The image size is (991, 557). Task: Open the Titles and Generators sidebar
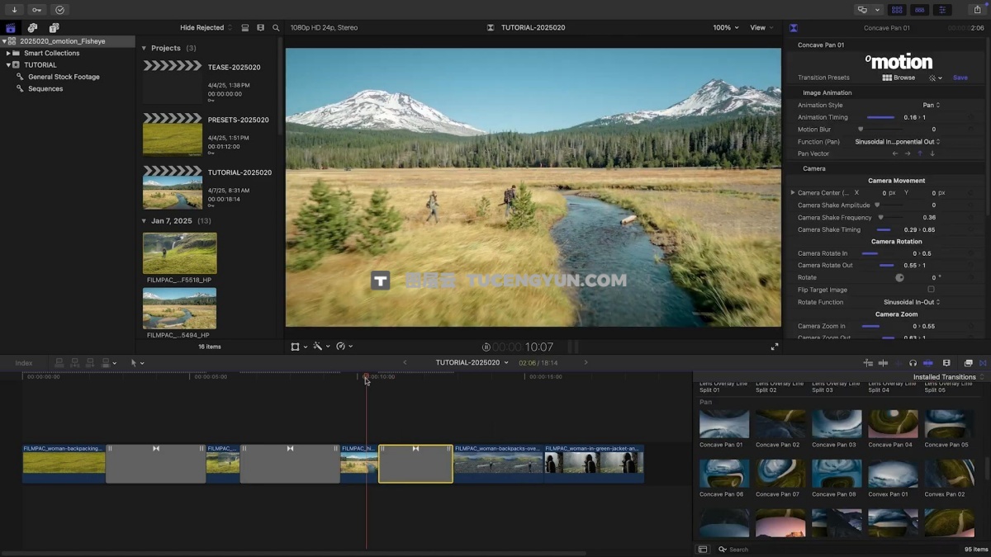[x=54, y=28]
